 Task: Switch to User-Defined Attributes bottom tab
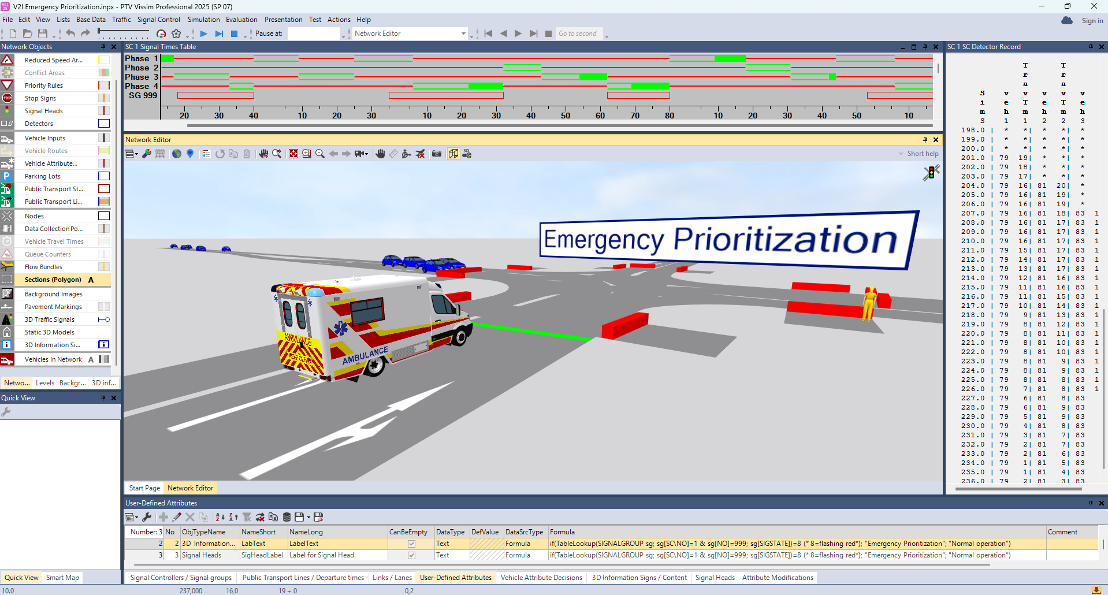click(x=456, y=577)
